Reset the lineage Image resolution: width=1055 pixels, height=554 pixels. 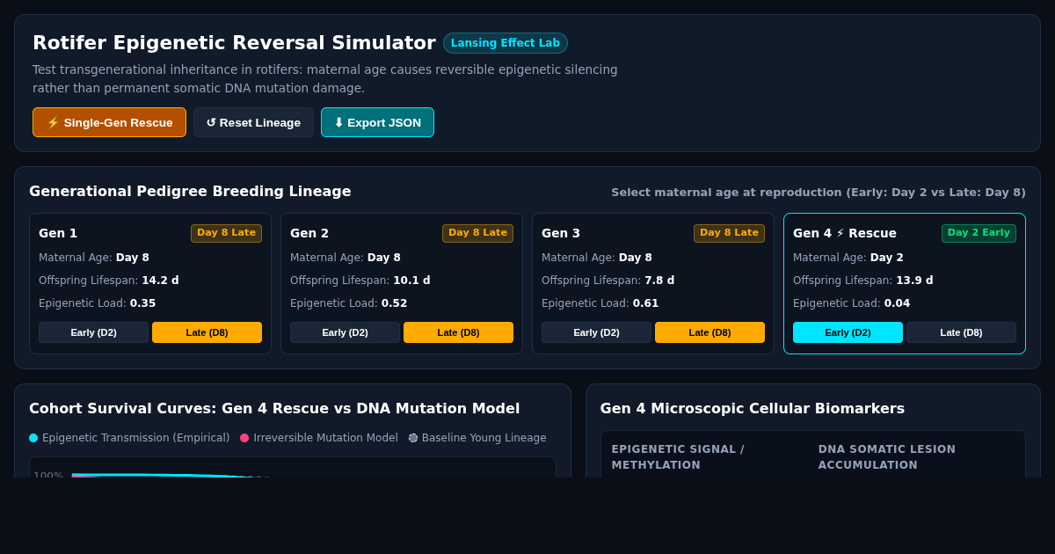coord(253,122)
